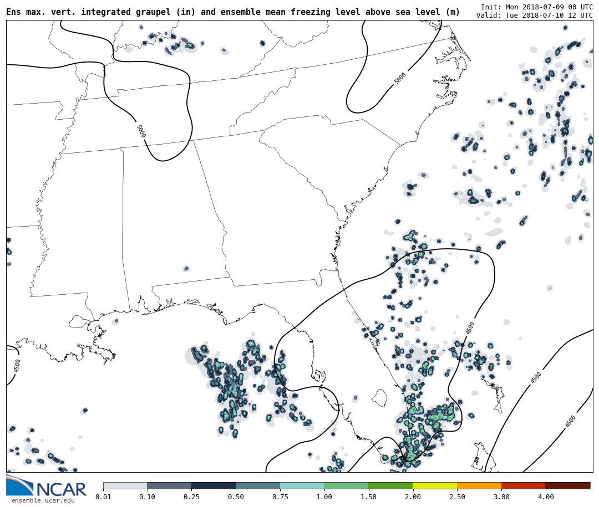Click the colorbar label '2.50'
Screen dimensions: 599x507
pyautogui.click(x=457, y=496)
